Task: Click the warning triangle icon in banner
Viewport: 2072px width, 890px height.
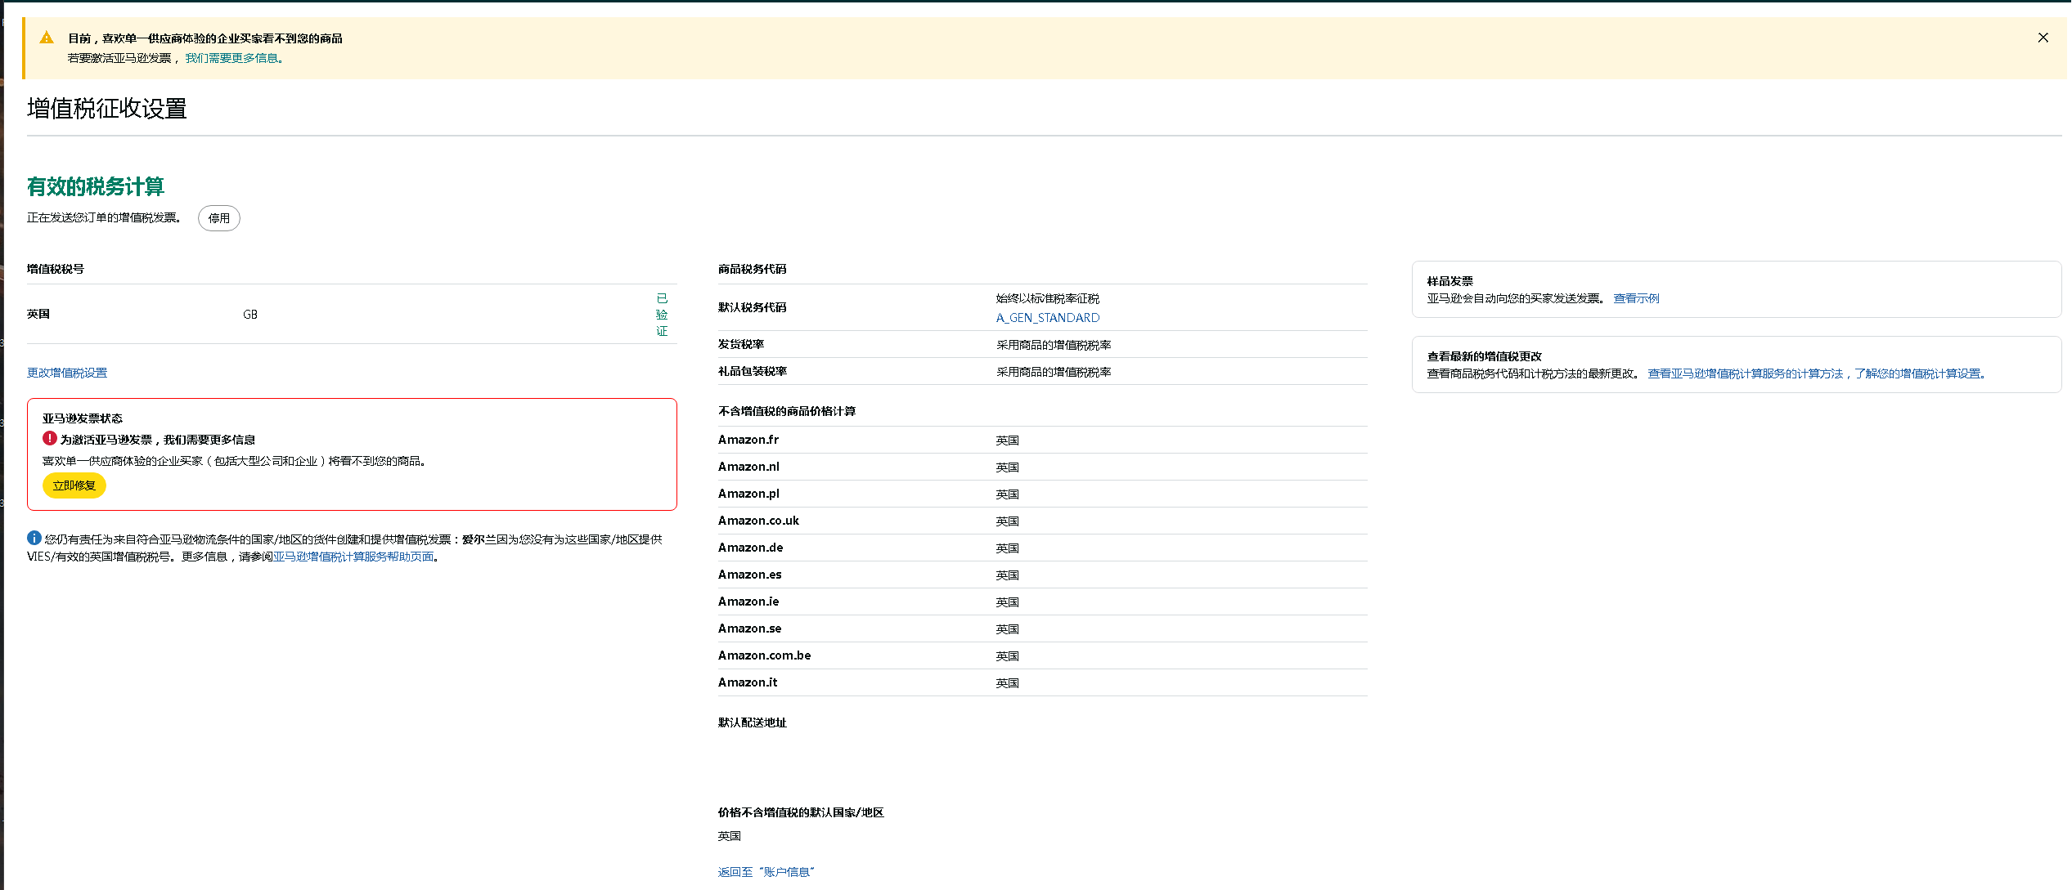Action: (47, 38)
